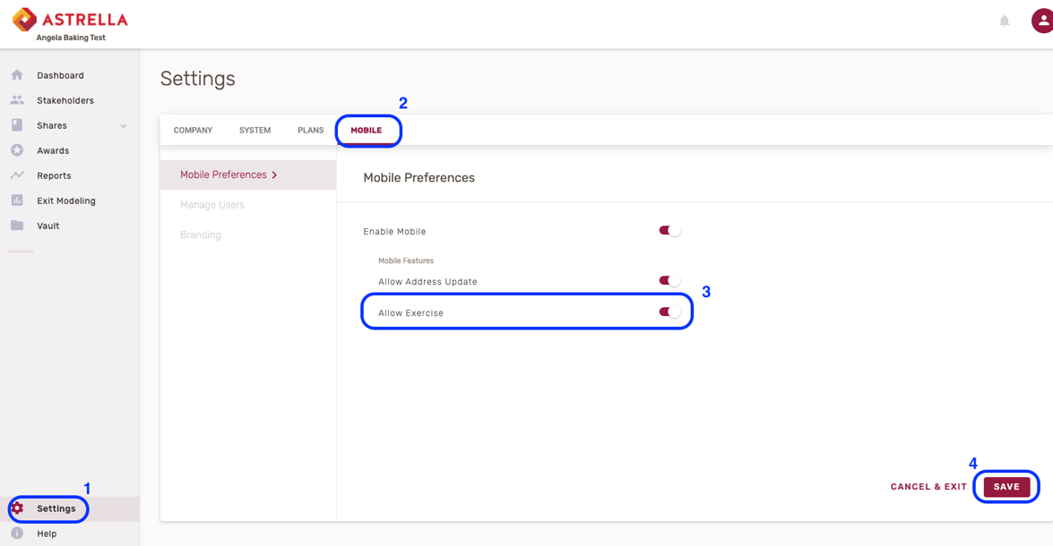The image size is (1053, 546).
Task: Toggle the Enable Mobile switch
Action: click(x=669, y=231)
